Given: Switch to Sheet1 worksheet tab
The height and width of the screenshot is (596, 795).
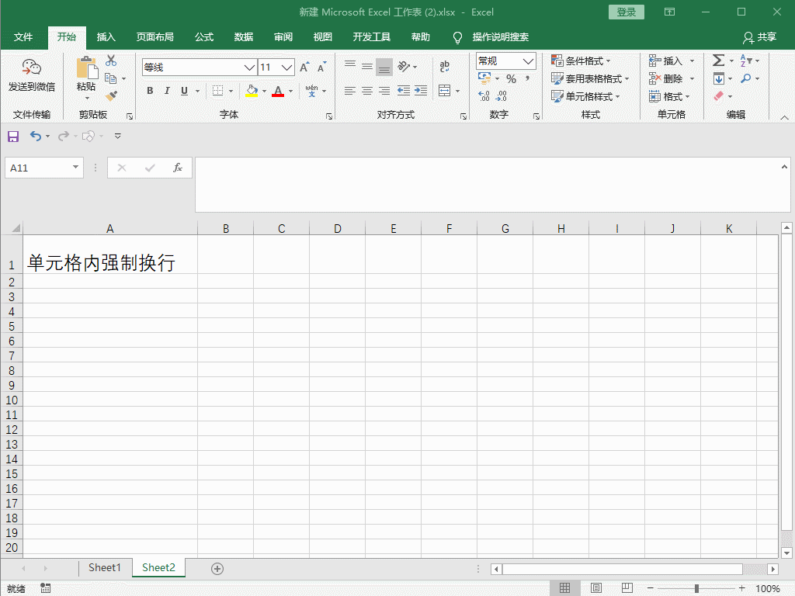Looking at the screenshot, I should coord(105,567).
